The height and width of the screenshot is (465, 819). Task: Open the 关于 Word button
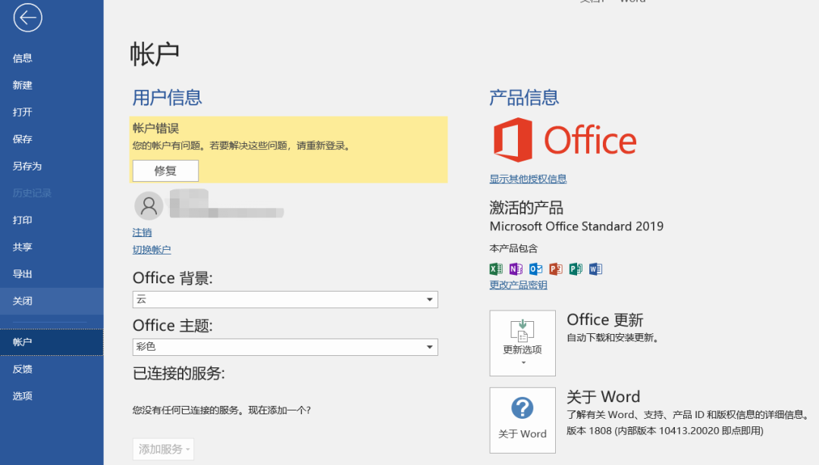[x=522, y=420]
